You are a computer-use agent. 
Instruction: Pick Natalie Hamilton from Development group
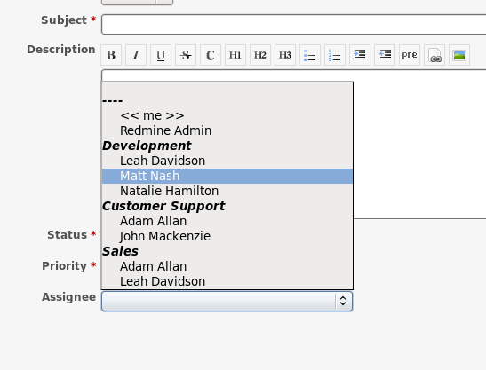tap(227, 191)
